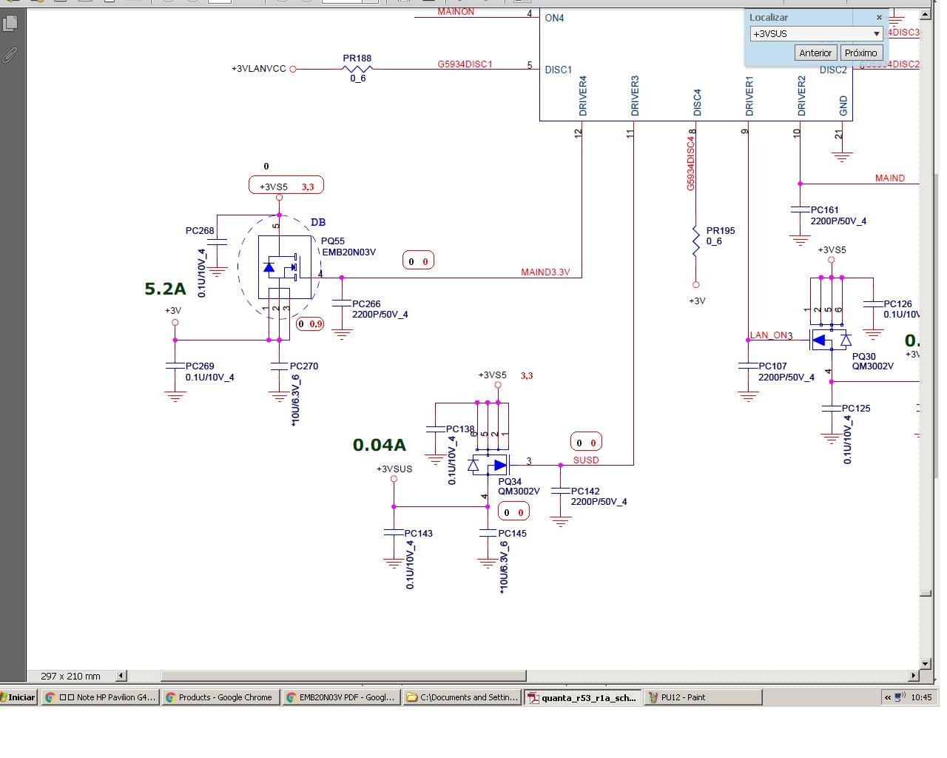Image resolution: width=947 pixels, height=758 pixels.
Task: Click the PQ55 MOSFET symbol
Action: tap(284, 267)
